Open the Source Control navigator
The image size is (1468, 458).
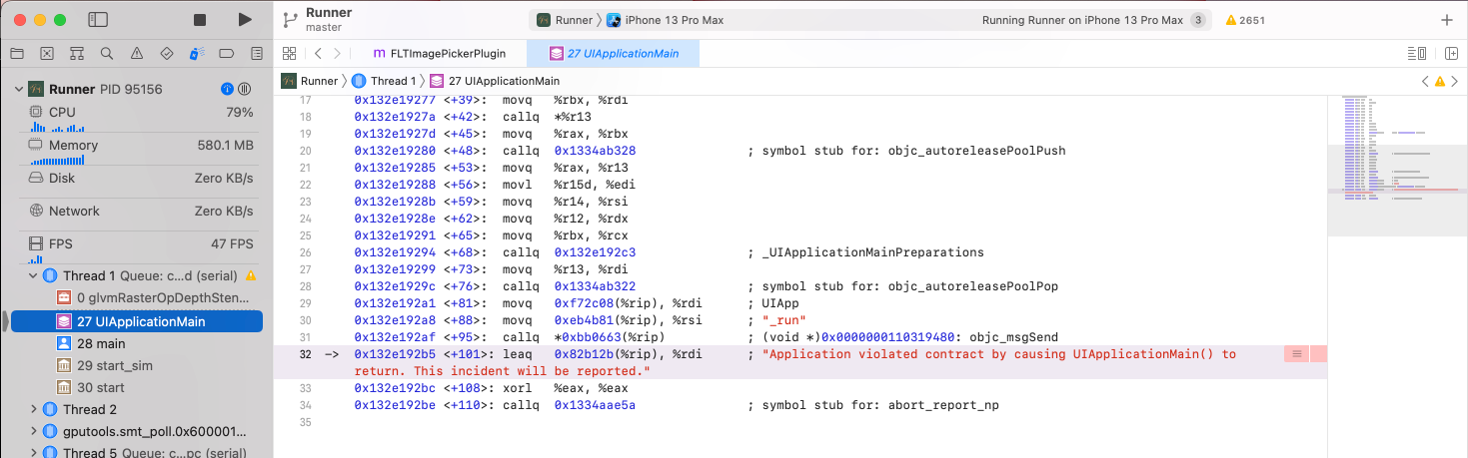46,53
